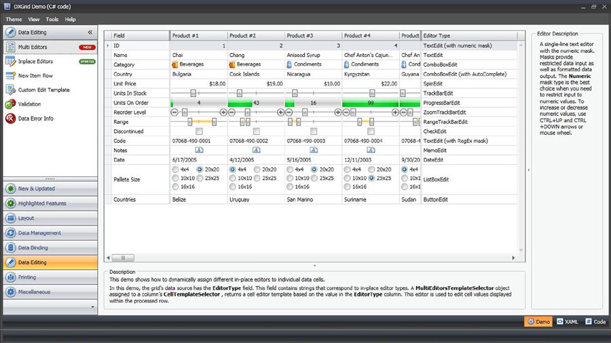
Task: Click the grid's horizontal scrollbar right arrow
Action: coord(513,258)
